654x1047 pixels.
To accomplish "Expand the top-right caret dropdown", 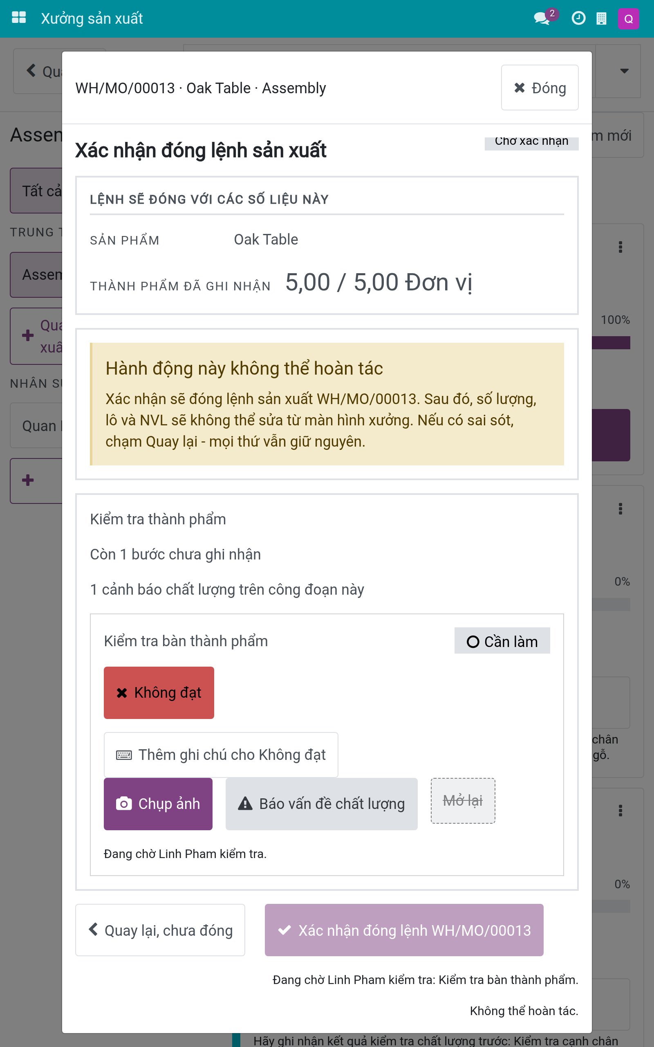I will pyautogui.click(x=624, y=71).
